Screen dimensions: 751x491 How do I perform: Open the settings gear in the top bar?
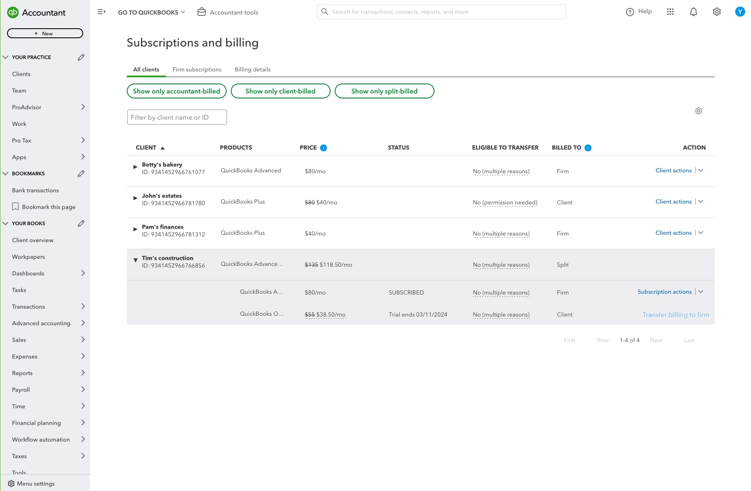pyautogui.click(x=717, y=12)
